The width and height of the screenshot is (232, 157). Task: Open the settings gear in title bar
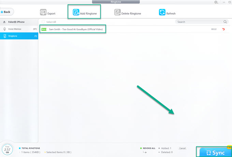tap(216, 2)
